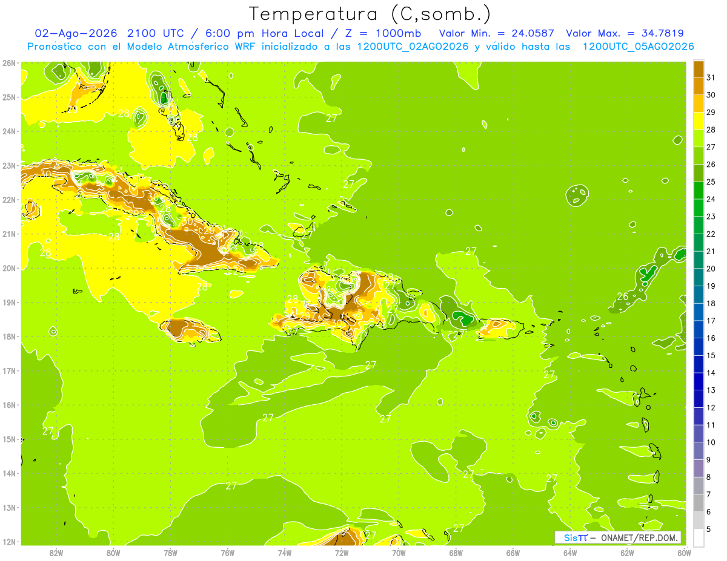Click the "23N" latitude axis label
The height and width of the screenshot is (561, 727).
coord(9,166)
